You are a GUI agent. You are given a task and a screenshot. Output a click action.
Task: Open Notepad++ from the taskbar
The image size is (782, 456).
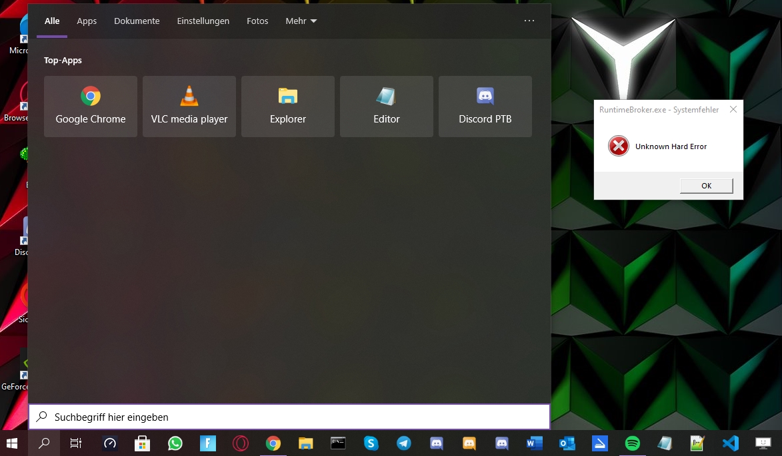(698, 443)
